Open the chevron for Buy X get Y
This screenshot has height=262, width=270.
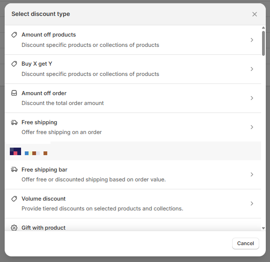252,69
